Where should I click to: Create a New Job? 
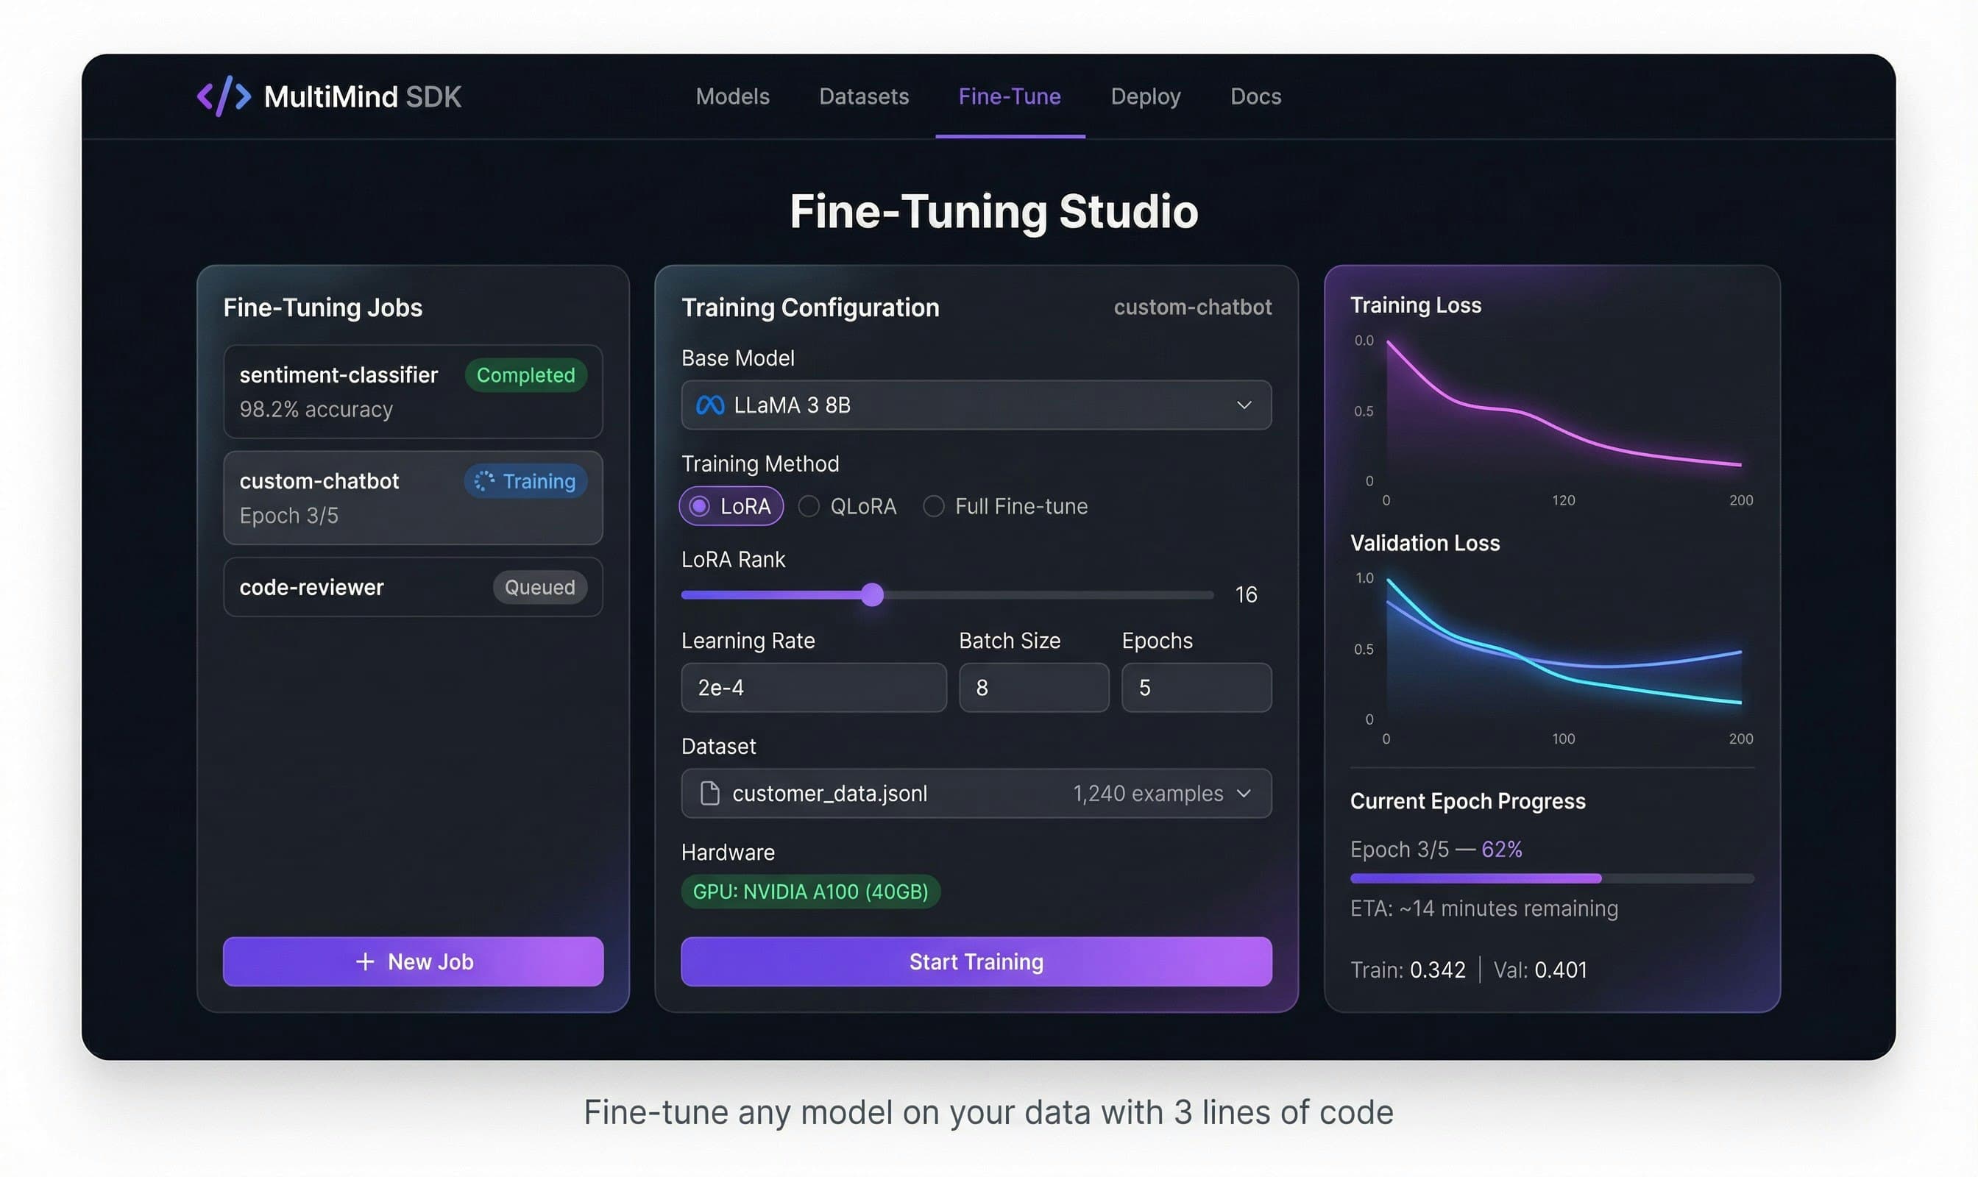coord(412,961)
